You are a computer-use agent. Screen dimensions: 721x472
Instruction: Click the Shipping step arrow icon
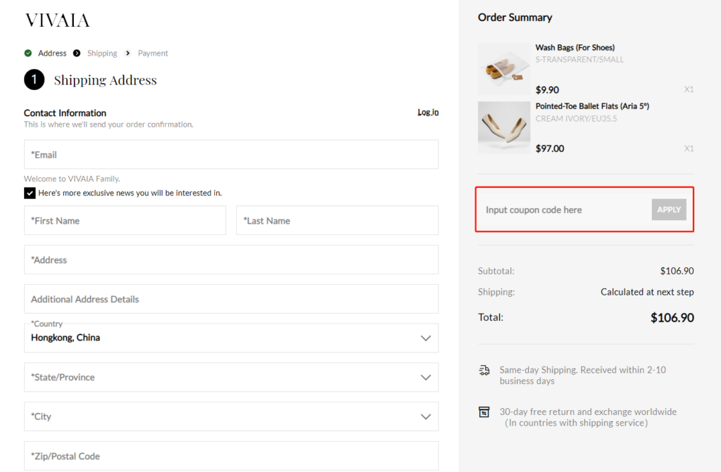pos(77,53)
